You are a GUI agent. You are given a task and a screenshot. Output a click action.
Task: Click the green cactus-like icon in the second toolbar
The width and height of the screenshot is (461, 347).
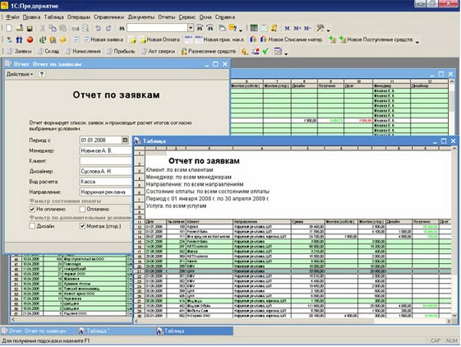click(43, 39)
